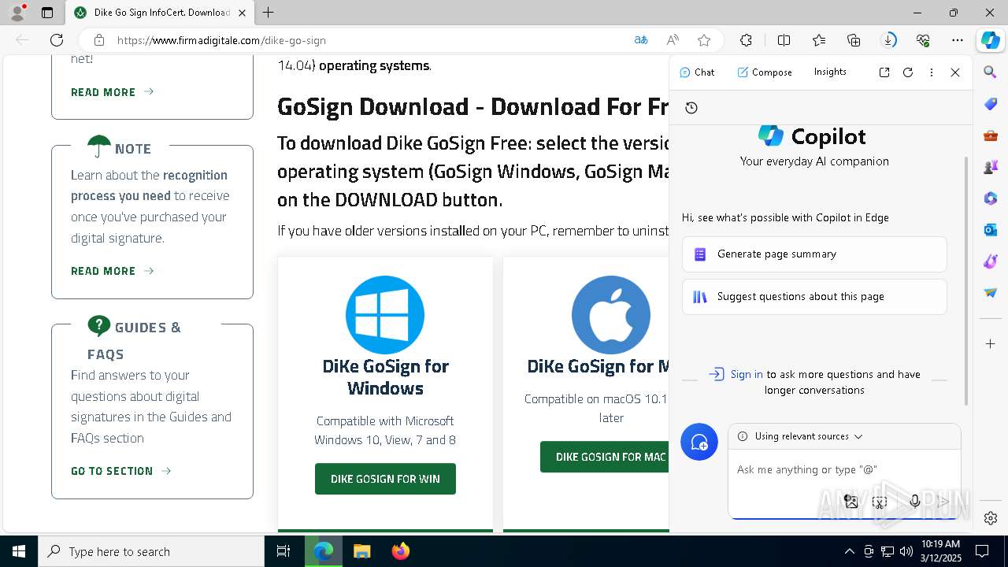
Task: Open a new browser tab
Action: tap(269, 13)
